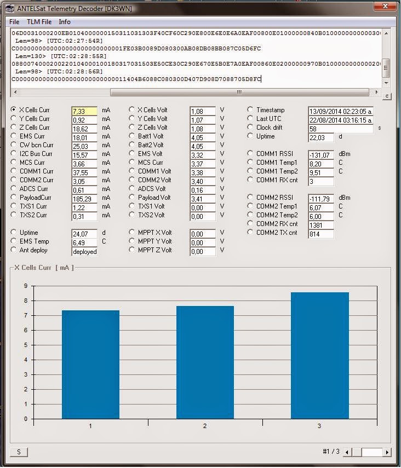
Task: Open the Info menu
Action: click(x=65, y=22)
